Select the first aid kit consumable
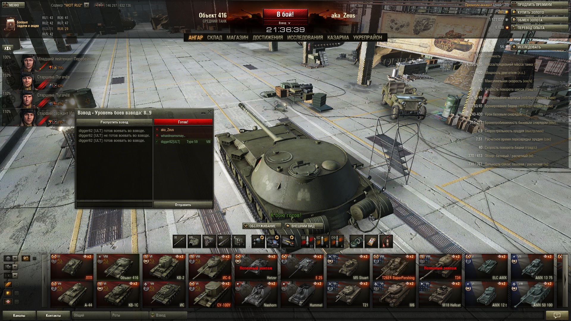This screenshot has height=321, width=571. point(371,241)
